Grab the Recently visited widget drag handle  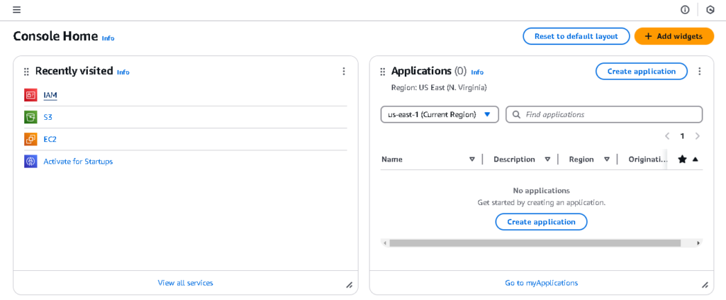click(x=26, y=72)
